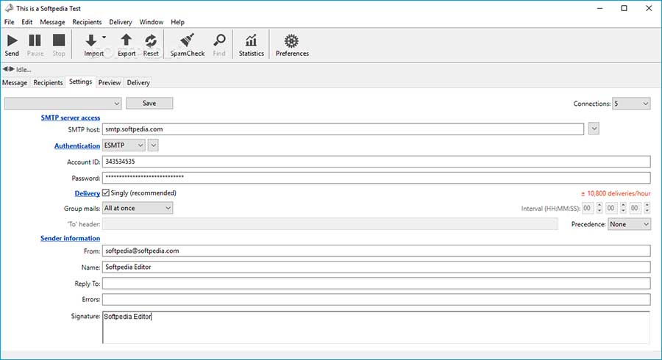Expand the Group mails dropdown

coord(138,208)
